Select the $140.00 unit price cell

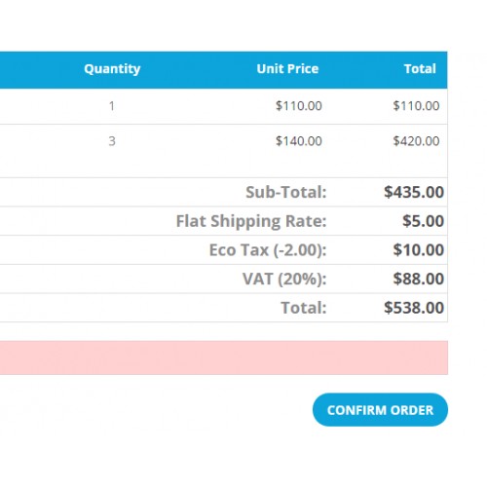(x=299, y=141)
